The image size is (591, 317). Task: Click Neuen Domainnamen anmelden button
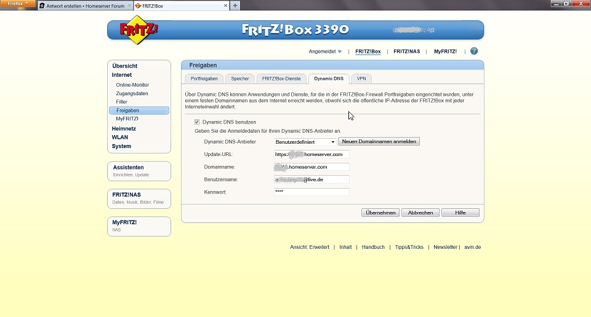(x=379, y=141)
